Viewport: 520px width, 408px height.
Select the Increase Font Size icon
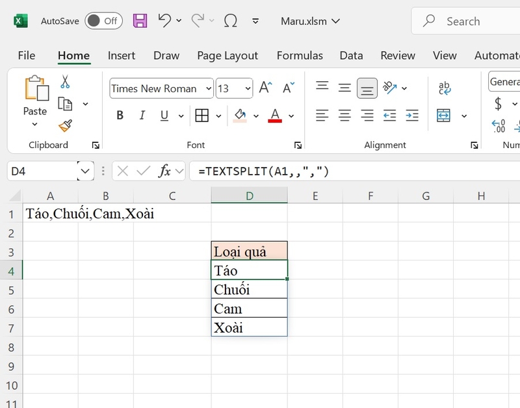[x=263, y=86]
